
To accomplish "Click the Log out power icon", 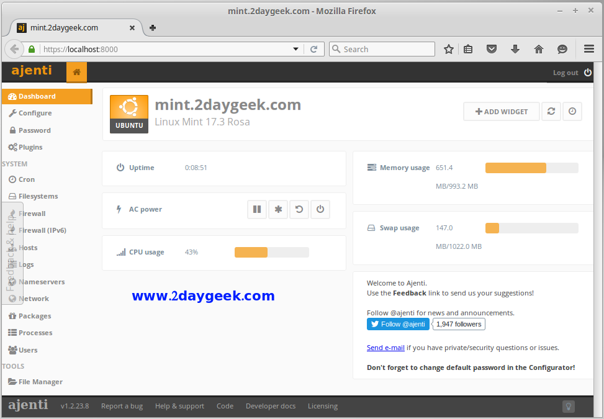I will tap(587, 73).
